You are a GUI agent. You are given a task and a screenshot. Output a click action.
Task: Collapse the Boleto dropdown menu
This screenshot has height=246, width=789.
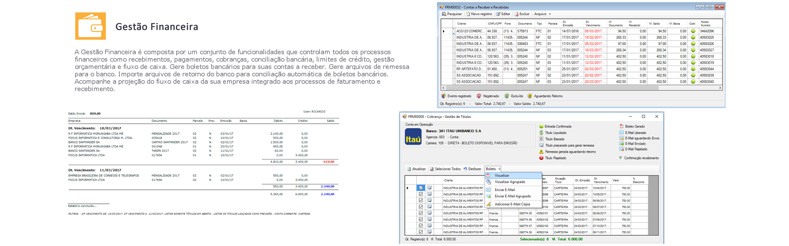(493, 169)
